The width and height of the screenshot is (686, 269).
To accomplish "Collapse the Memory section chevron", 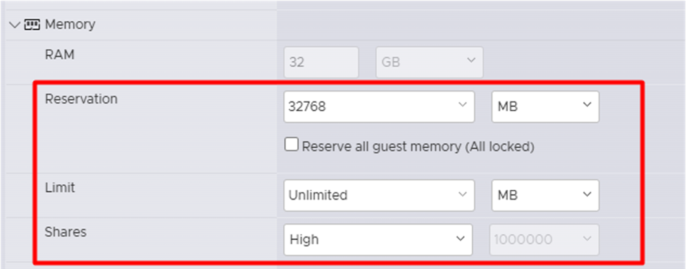I will [x=15, y=25].
